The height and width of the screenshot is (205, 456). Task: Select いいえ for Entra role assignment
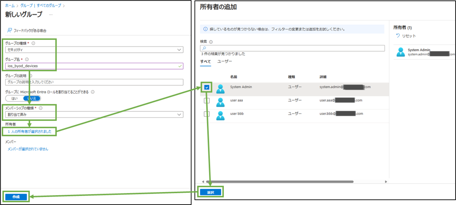(x=32, y=98)
